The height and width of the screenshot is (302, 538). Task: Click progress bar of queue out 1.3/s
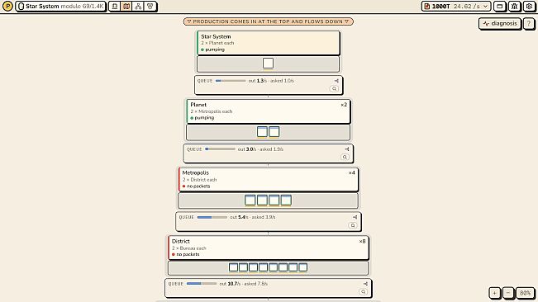point(231,81)
